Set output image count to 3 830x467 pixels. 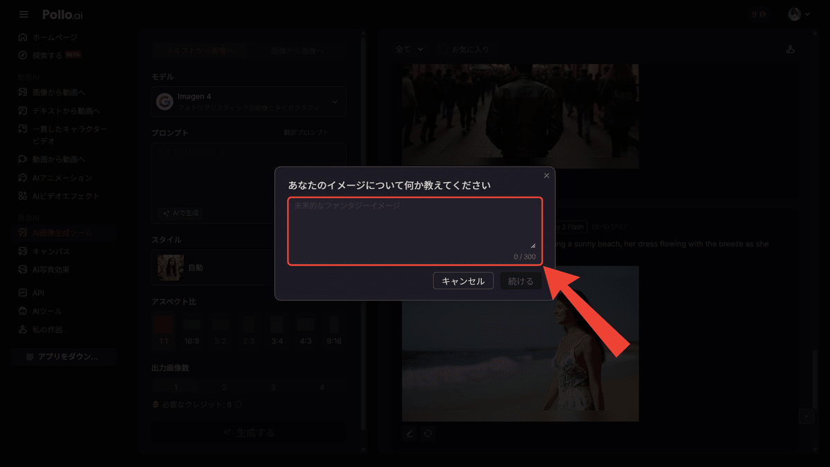click(273, 387)
